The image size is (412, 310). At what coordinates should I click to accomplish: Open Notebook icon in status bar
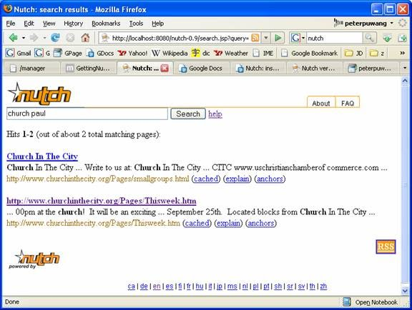pyautogui.click(x=347, y=302)
